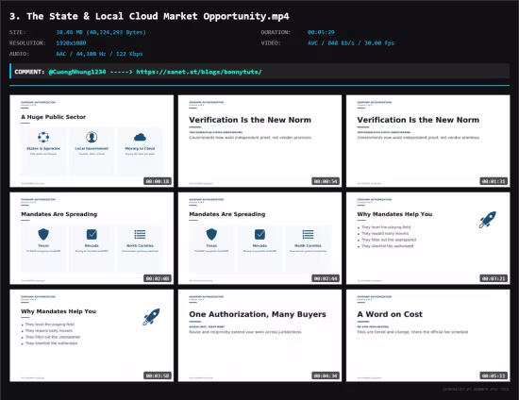Click the 00:02:44 timestamp badge
The image size is (519, 400).
point(326,278)
